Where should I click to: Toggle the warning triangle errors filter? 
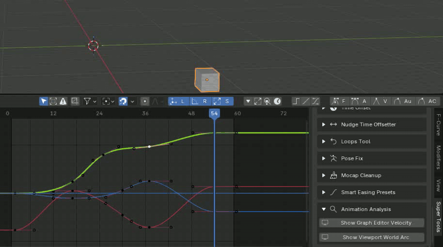coord(63,101)
